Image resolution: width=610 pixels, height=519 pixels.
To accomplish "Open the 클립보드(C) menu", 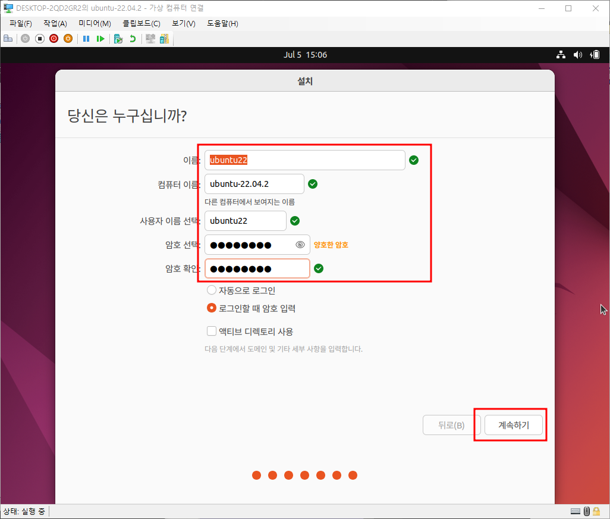I will [142, 23].
